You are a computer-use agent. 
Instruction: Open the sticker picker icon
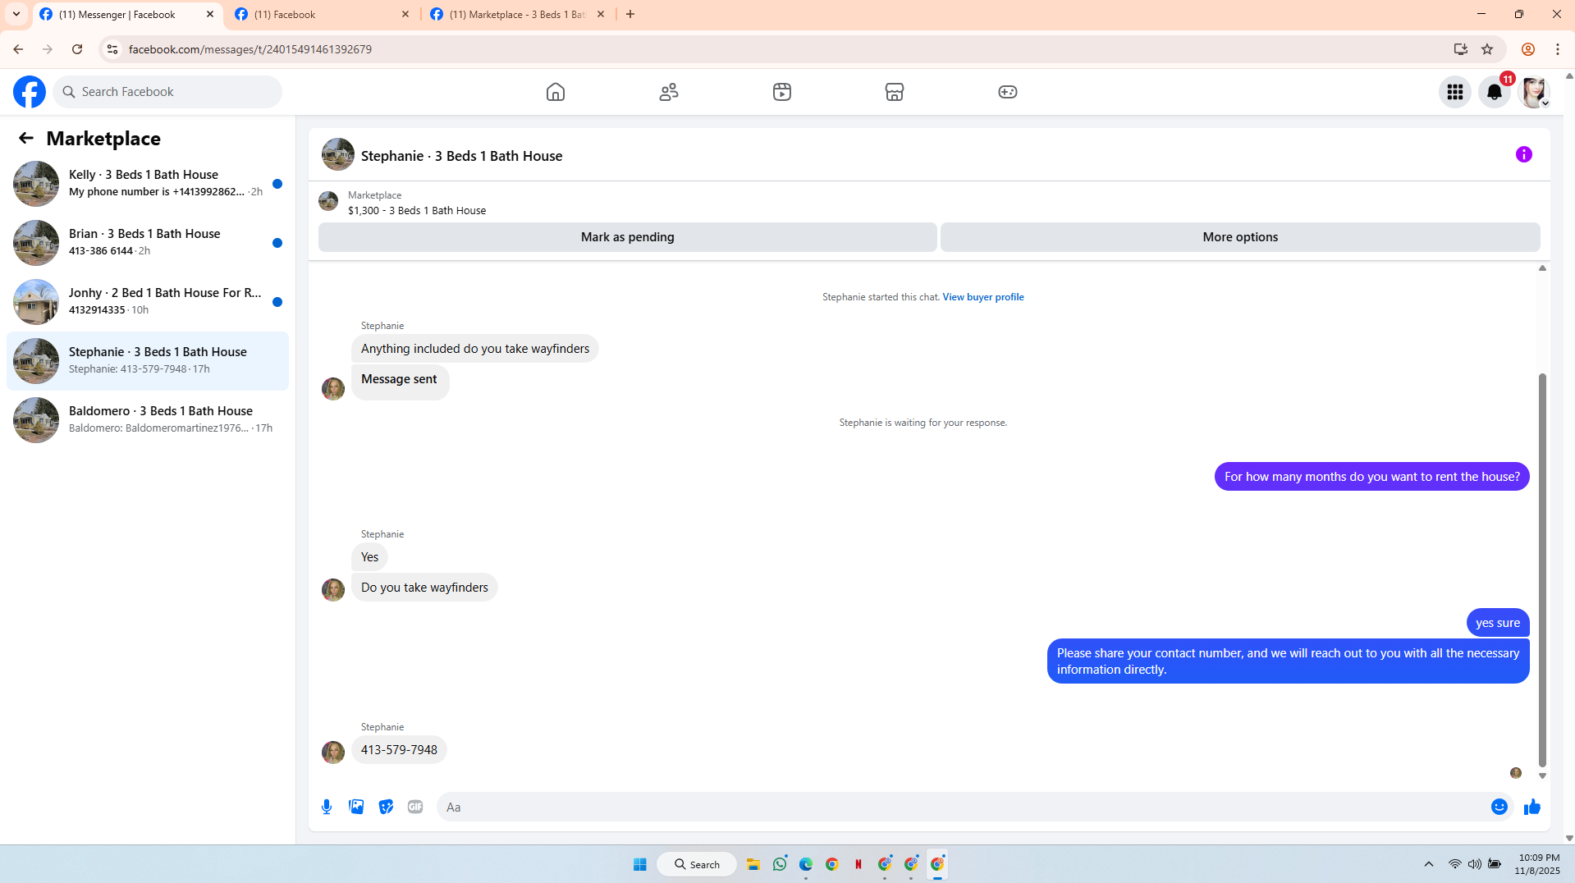[386, 807]
